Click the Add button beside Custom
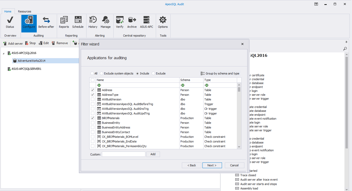The width and height of the screenshot is (352, 191). tap(153, 154)
